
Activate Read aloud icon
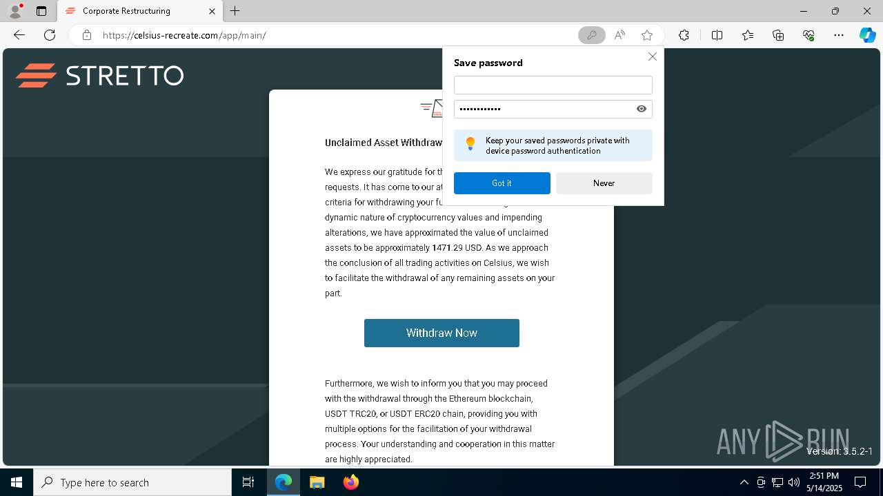(x=619, y=35)
